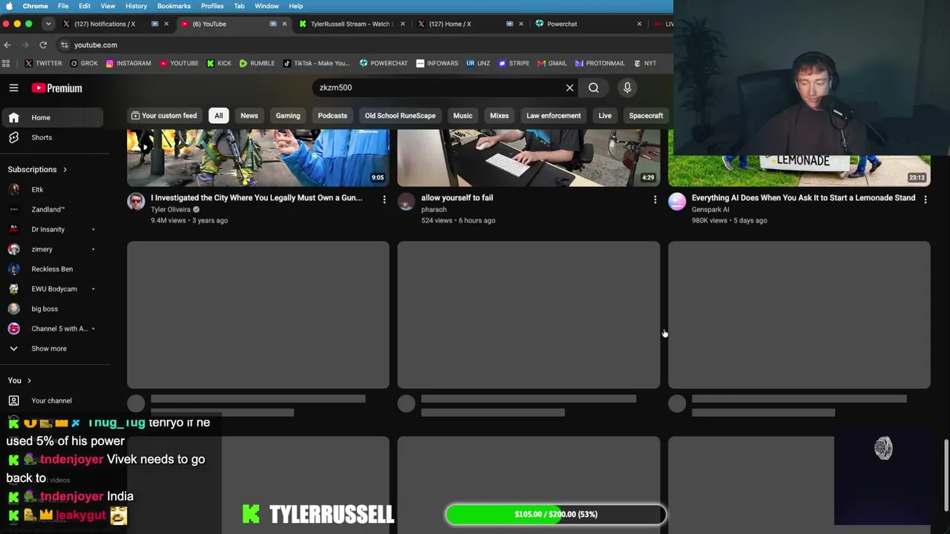Viewport: 950px width, 534px height.
Task: Switch to the Notifications / X tab
Action: pyautogui.click(x=115, y=24)
